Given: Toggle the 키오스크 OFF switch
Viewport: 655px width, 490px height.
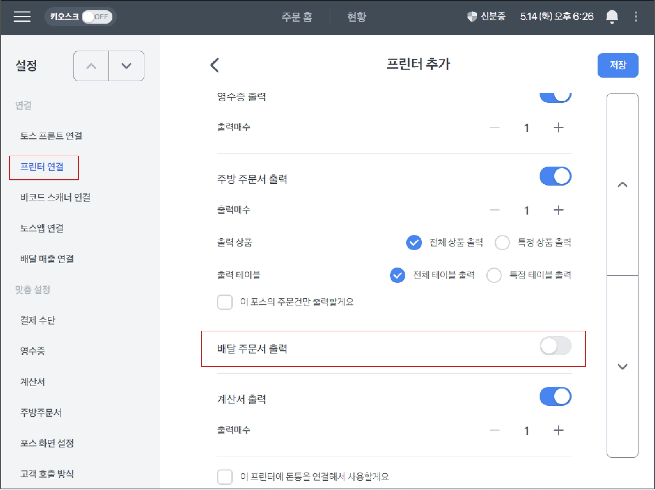Looking at the screenshot, I should click(x=97, y=17).
